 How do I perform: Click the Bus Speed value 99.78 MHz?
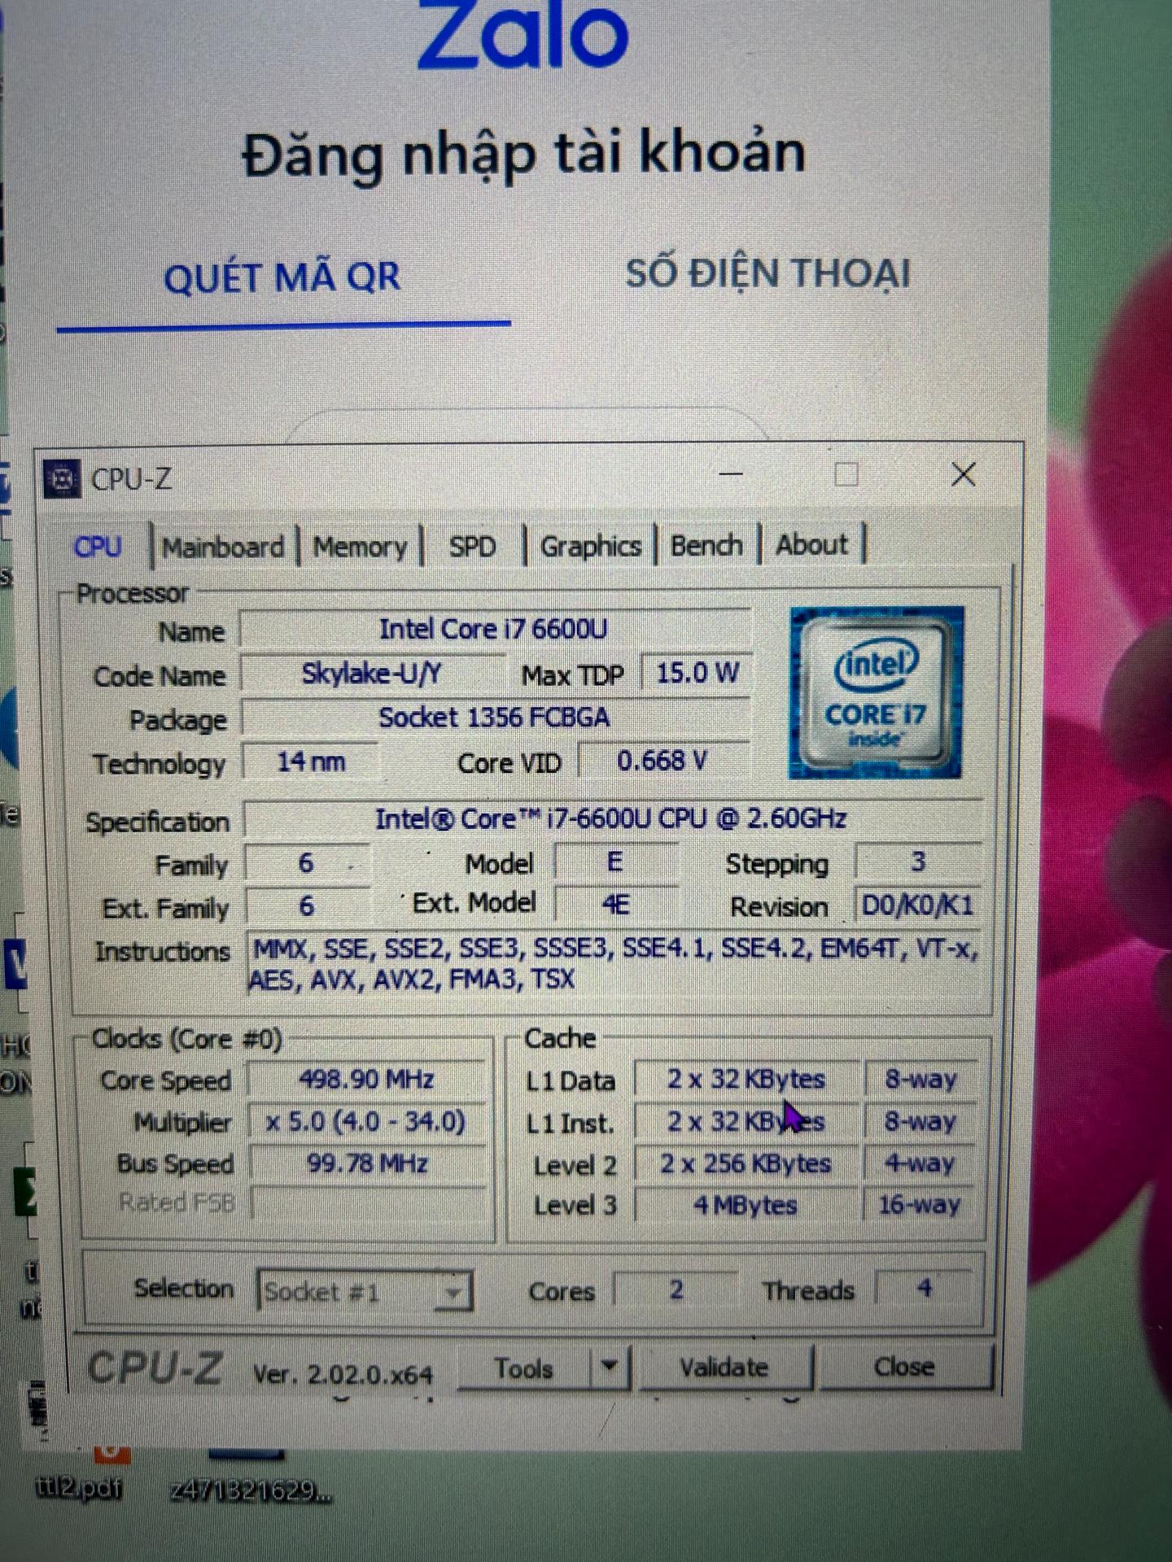point(366,1164)
